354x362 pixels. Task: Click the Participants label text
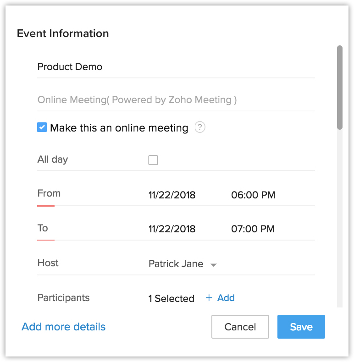[63, 298]
